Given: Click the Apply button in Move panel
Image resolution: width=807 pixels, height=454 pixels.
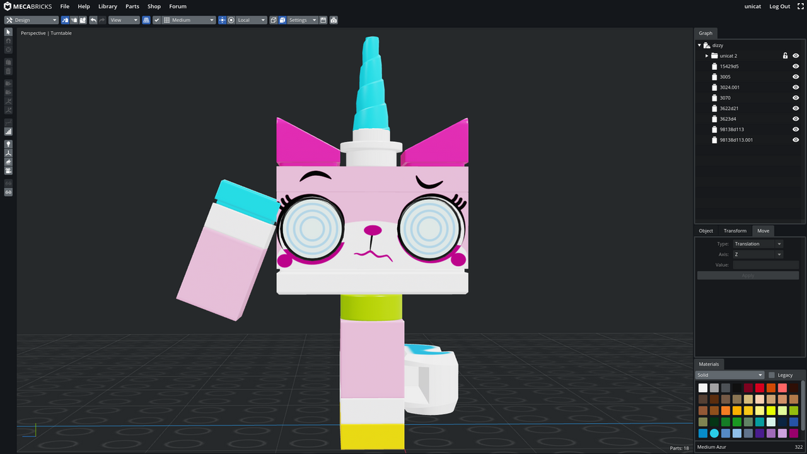Looking at the screenshot, I should pos(748,276).
